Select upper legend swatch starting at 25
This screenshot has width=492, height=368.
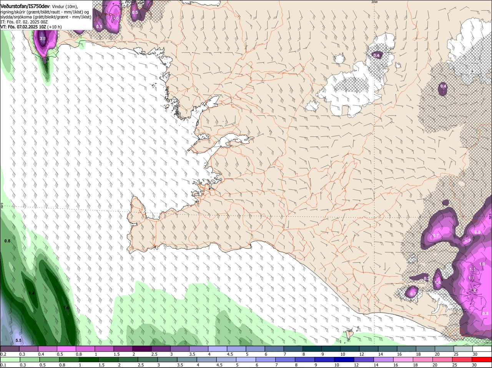tap(464, 349)
